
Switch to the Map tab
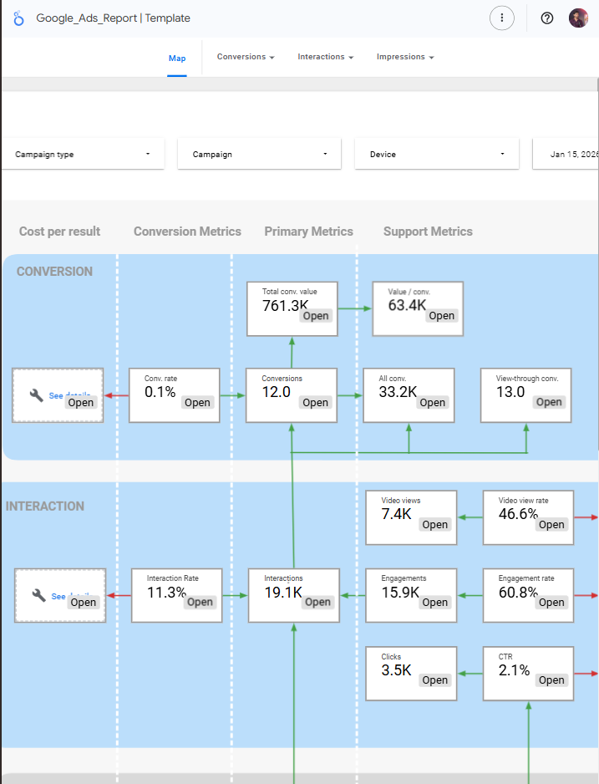pos(177,58)
